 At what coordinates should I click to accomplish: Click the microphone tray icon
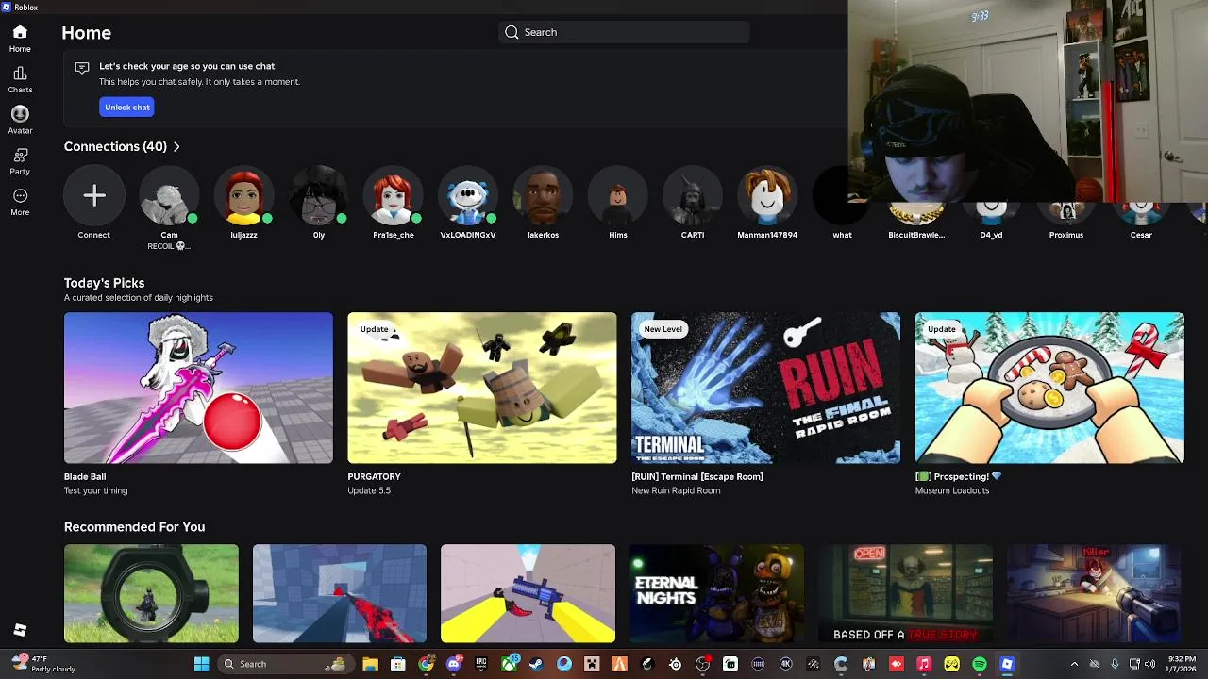click(x=1115, y=664)
